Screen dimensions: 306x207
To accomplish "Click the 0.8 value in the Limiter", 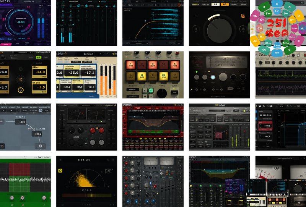I will pyautogui.click(x=78, y=87).
